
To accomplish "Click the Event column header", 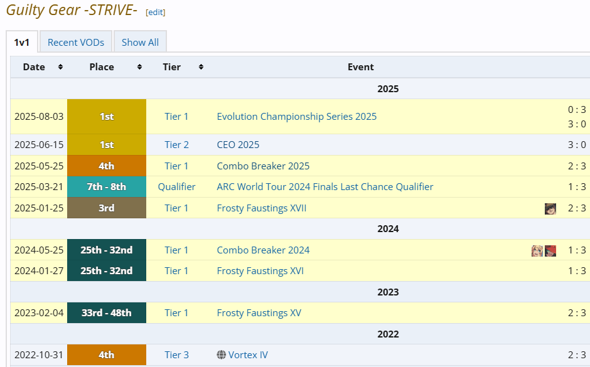I will (360, 67).
